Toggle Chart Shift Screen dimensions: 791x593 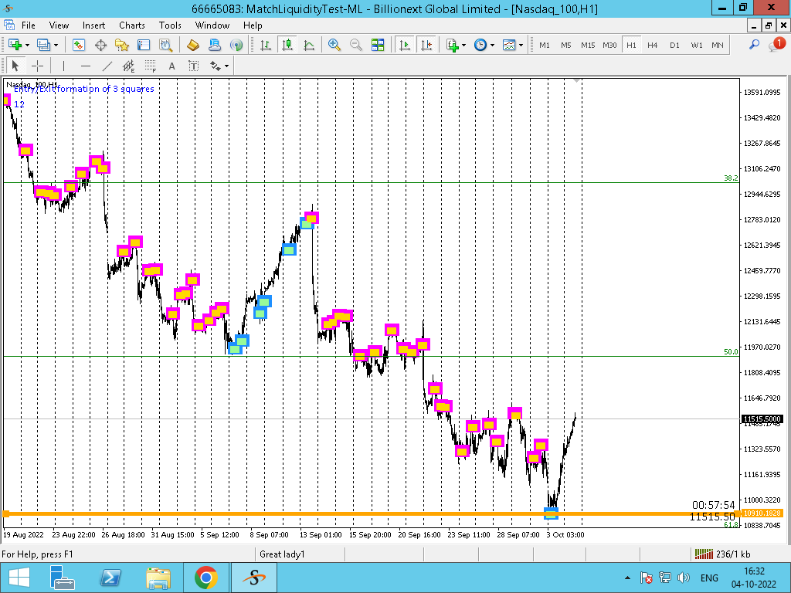pos(426,45)
